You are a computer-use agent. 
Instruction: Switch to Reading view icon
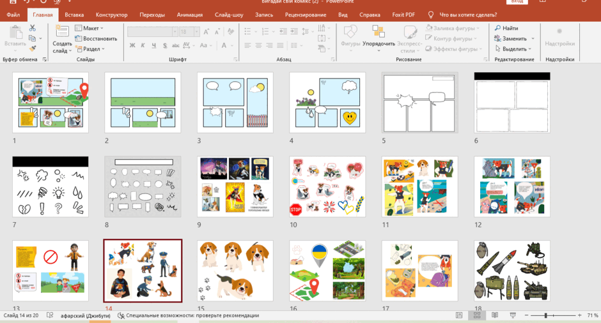click(x=495, y=315)
